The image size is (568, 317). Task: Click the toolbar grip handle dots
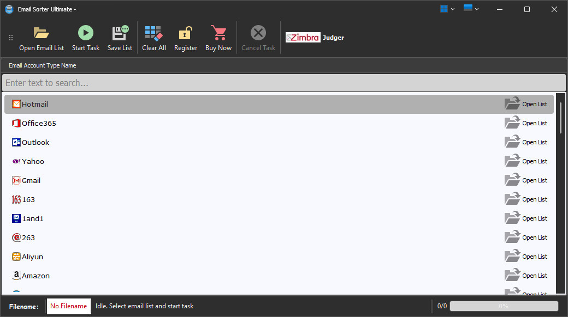pyautogui.click(x=11, y=38)
